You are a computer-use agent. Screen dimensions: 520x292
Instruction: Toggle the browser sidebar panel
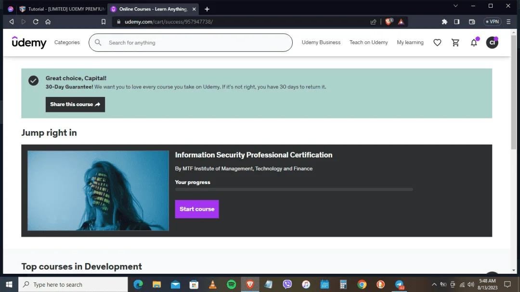pyautogui.click(x=456, y=22)
